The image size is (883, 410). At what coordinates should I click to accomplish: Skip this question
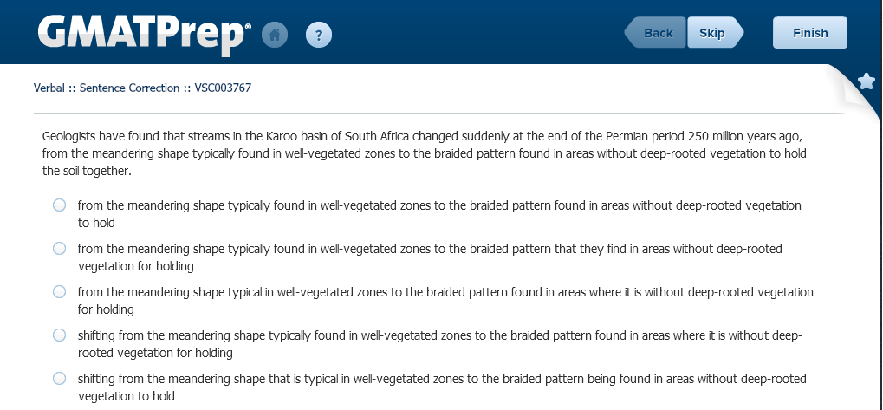click(713, 33)
